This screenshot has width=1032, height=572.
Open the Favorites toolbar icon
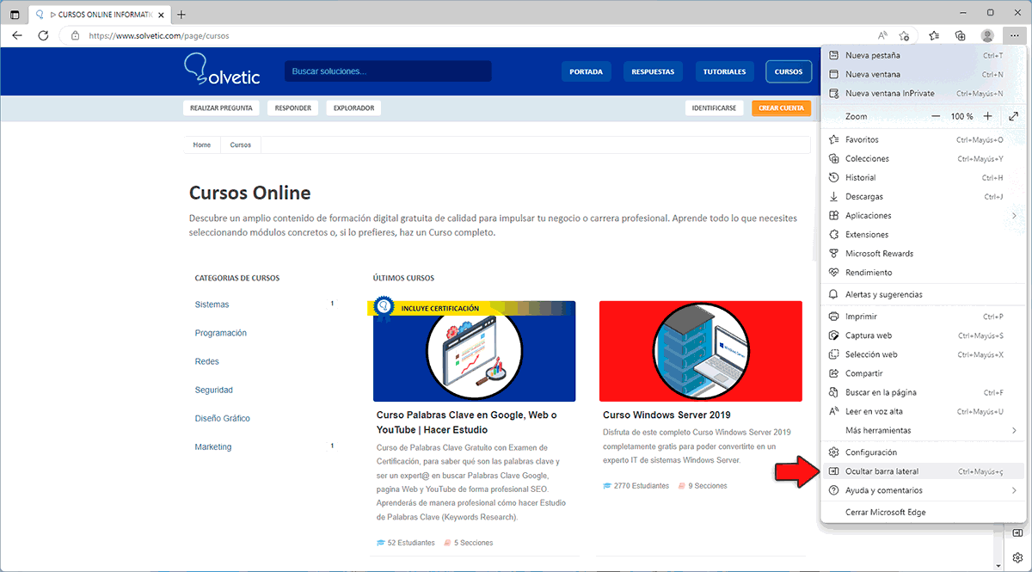click(935, 36)
